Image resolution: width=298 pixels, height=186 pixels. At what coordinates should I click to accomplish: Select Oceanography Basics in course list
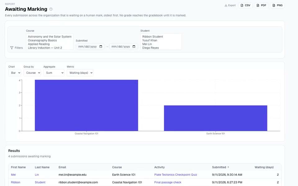[50, 40]
